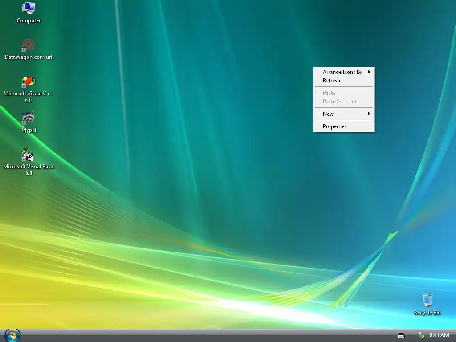The image size is (456, 342).
Task: Click the disabled Paste Shortcut entry
Action: click(x=344, y=102)
